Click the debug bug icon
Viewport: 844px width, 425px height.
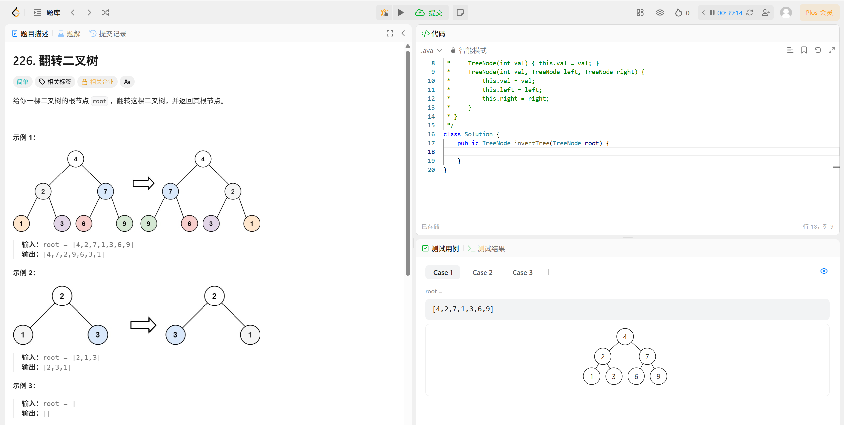[384, 13]
